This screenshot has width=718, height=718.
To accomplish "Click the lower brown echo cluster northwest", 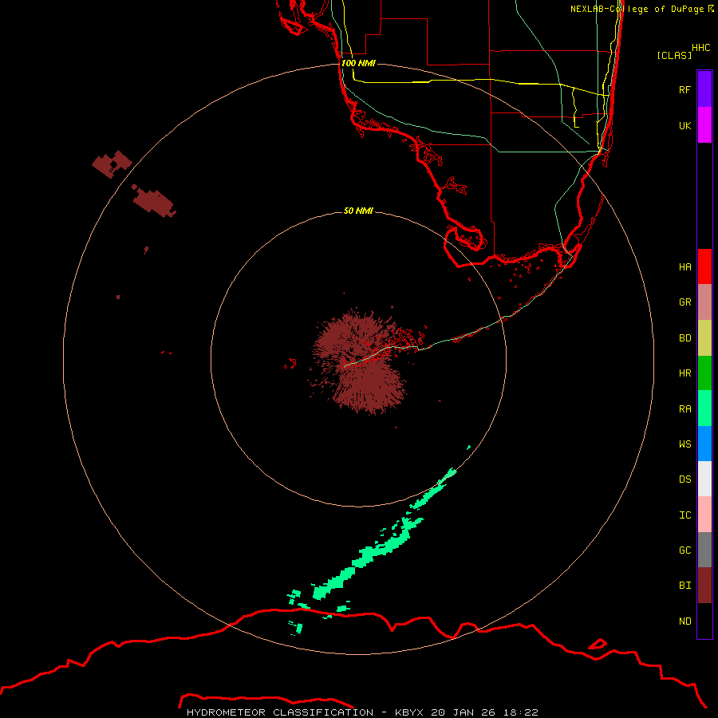I will [x=154, y=200].
